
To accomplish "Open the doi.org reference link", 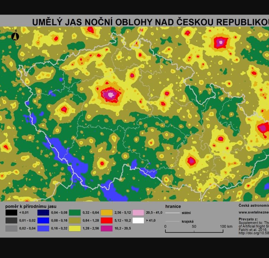I will (x=254, y=233).
